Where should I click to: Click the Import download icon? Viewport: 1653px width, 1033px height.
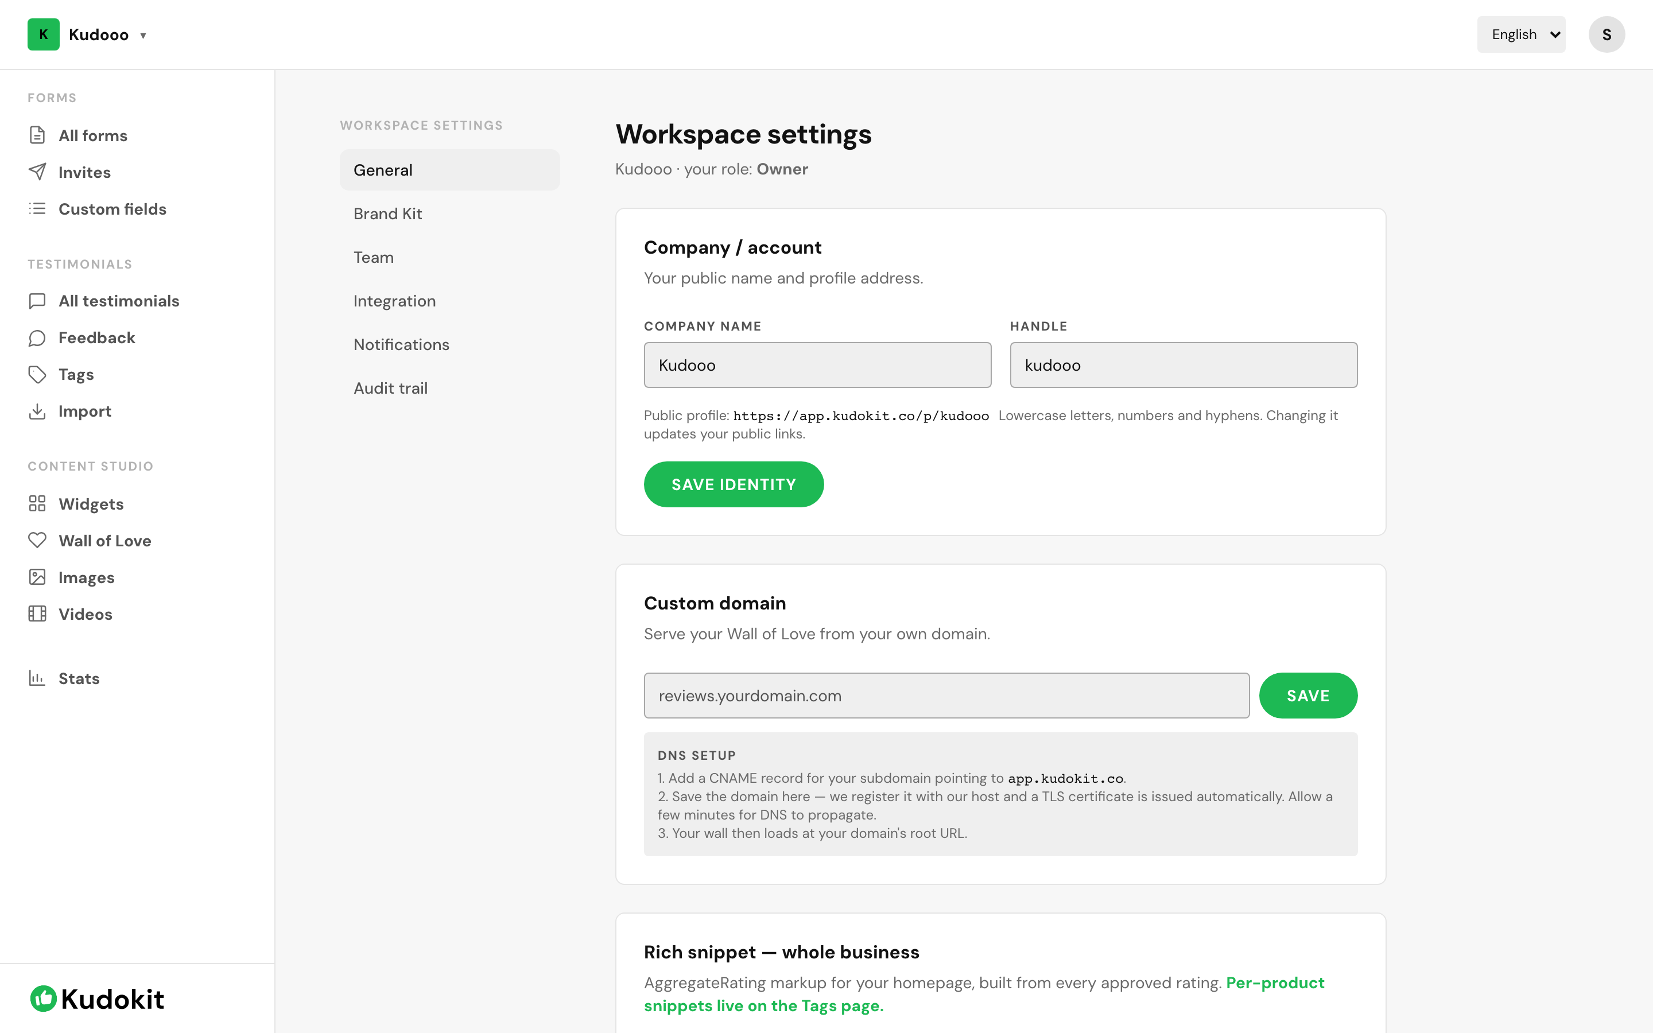(37, 411)
